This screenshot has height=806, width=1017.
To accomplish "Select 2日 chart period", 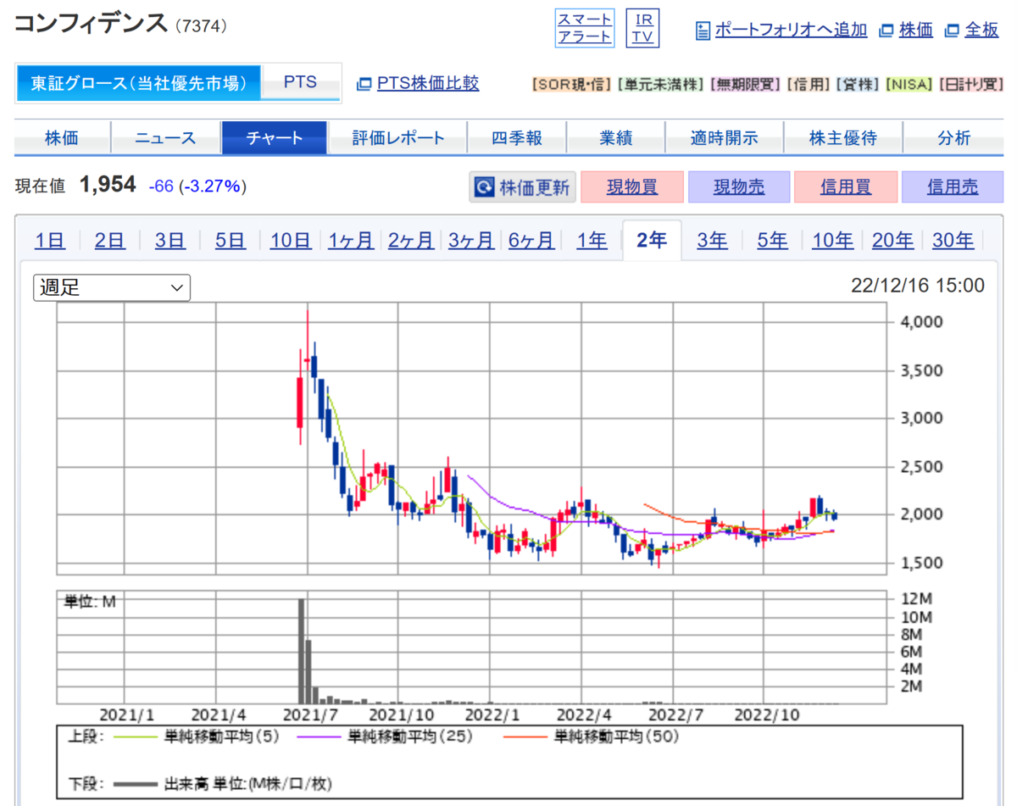I will point(110,241).
